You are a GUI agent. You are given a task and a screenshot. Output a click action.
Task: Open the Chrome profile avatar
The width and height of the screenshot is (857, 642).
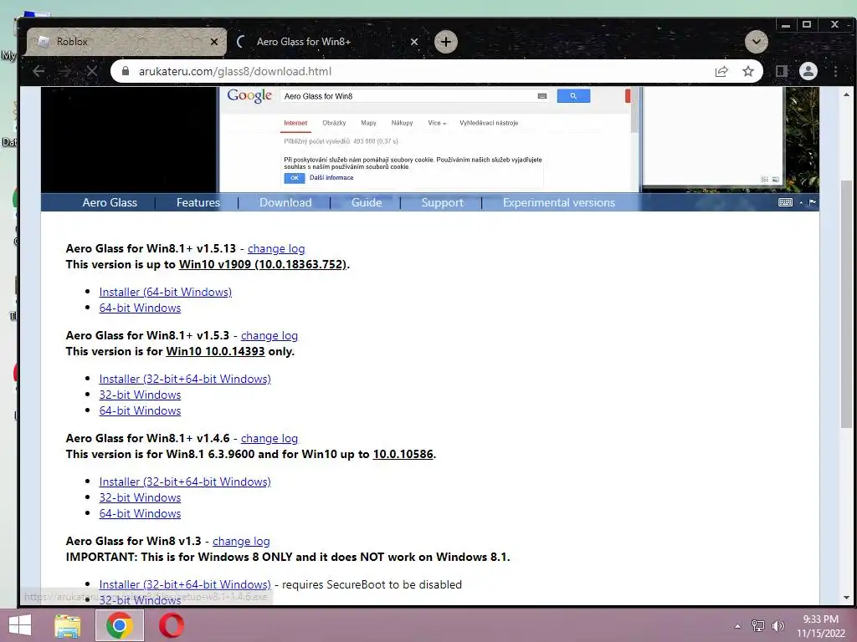pyautogui.click(x=808, y=71)
